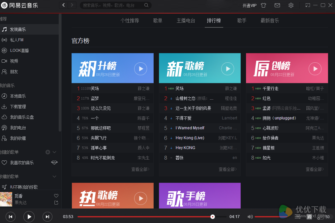Open 本地音乐 in sidebar
Screen dimensions: 335x223
pyautogui.click(x=29, y=96)
